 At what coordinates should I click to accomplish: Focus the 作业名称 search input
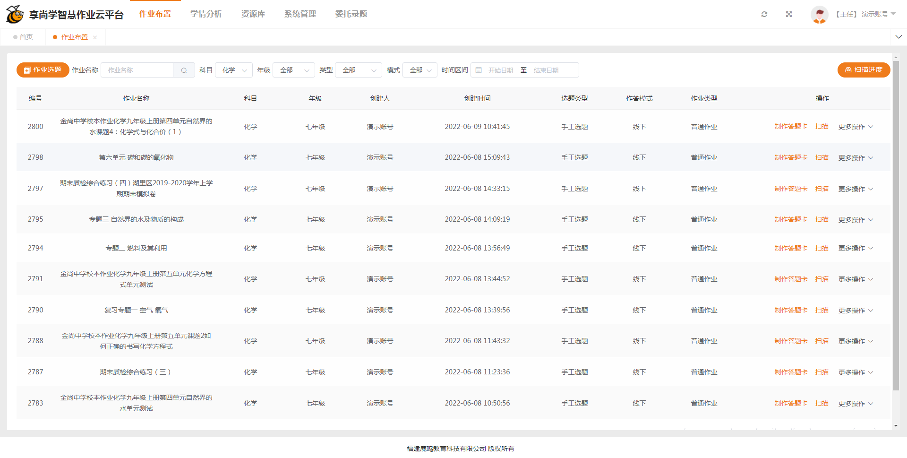point(137,70)
